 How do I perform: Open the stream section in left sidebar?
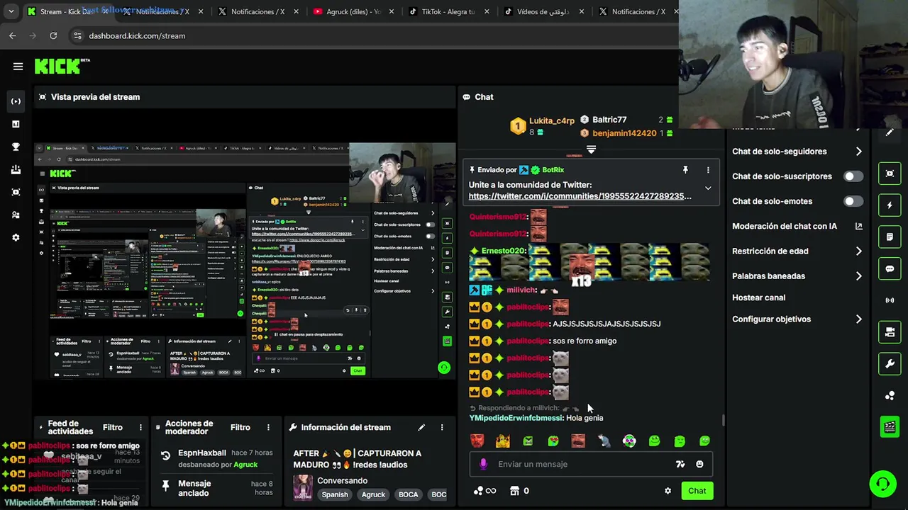click(16, 101)
